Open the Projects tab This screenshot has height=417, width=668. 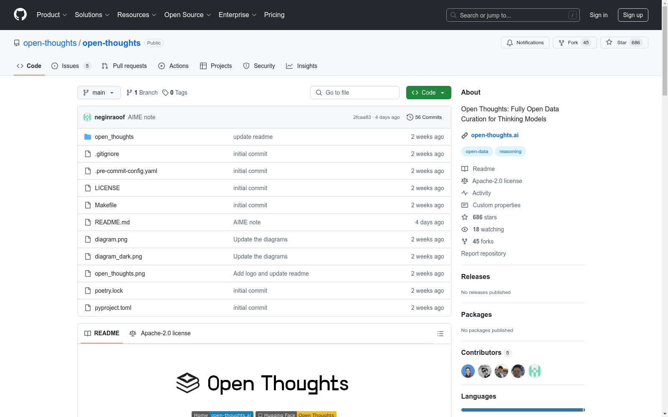point(216,66)
